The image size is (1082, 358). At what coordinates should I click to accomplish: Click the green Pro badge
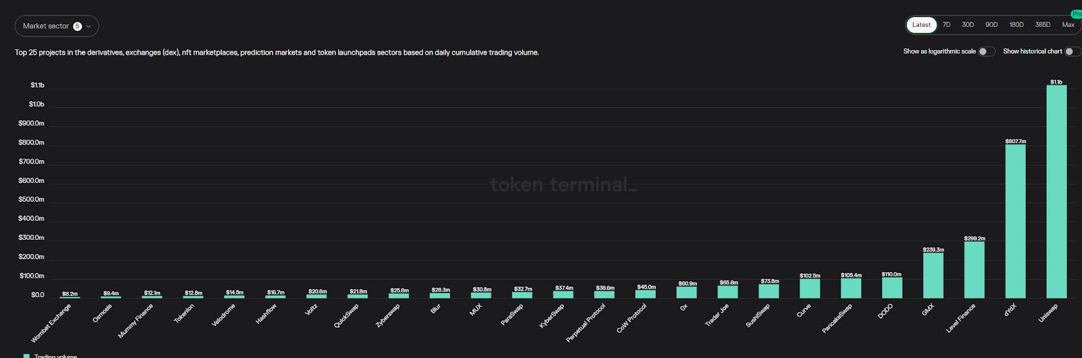[x=1077, y=14]
